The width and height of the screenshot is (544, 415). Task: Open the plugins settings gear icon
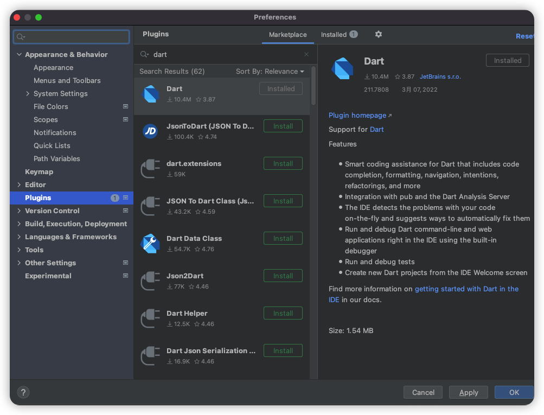tap(378, 34)
